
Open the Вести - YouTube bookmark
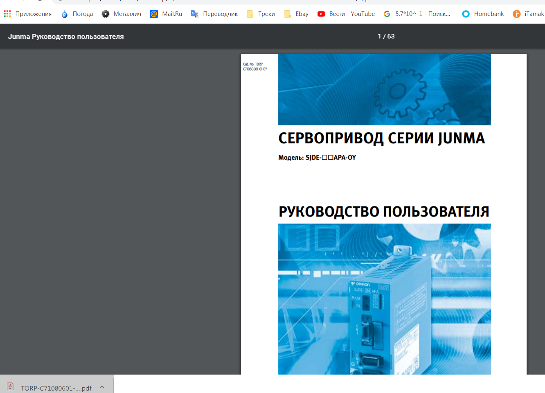click(352, 14)
